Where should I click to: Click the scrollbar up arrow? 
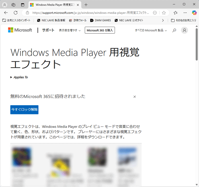click(197, 26)
